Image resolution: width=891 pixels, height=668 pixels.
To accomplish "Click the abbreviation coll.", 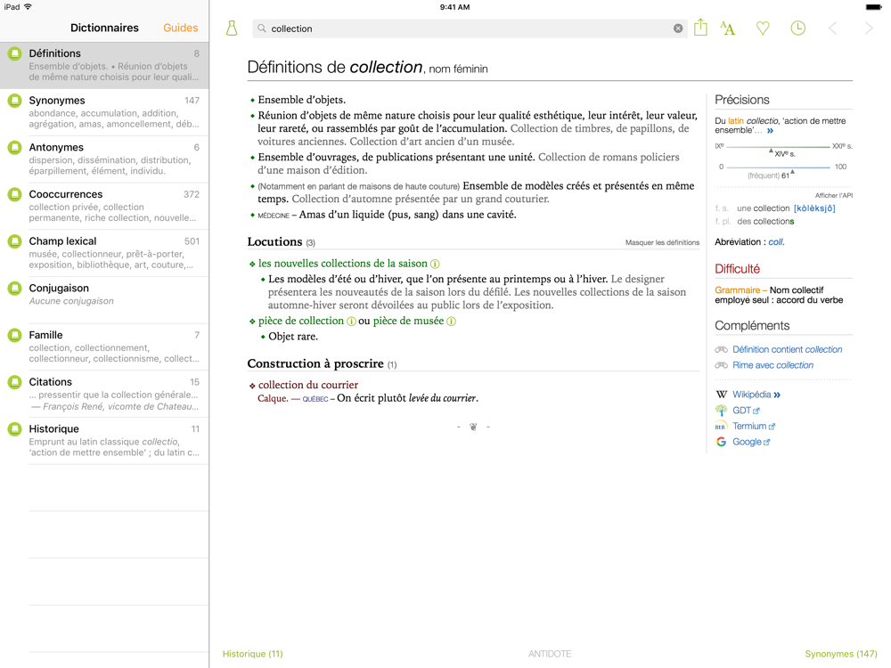I will coord(776,242).
